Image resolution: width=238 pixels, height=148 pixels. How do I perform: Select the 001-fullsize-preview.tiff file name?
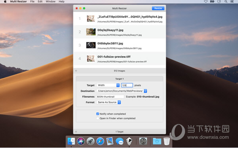[114, 57]
